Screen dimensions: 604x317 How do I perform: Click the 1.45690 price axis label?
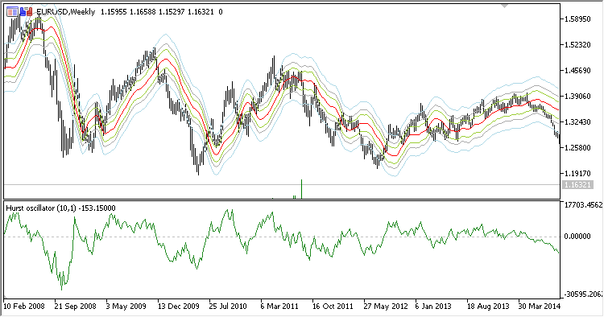[577, 71]
